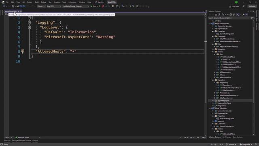This screenshot has width=259, height=146.
Task: Click the PREVIEW button
Action: coord(252,6)
